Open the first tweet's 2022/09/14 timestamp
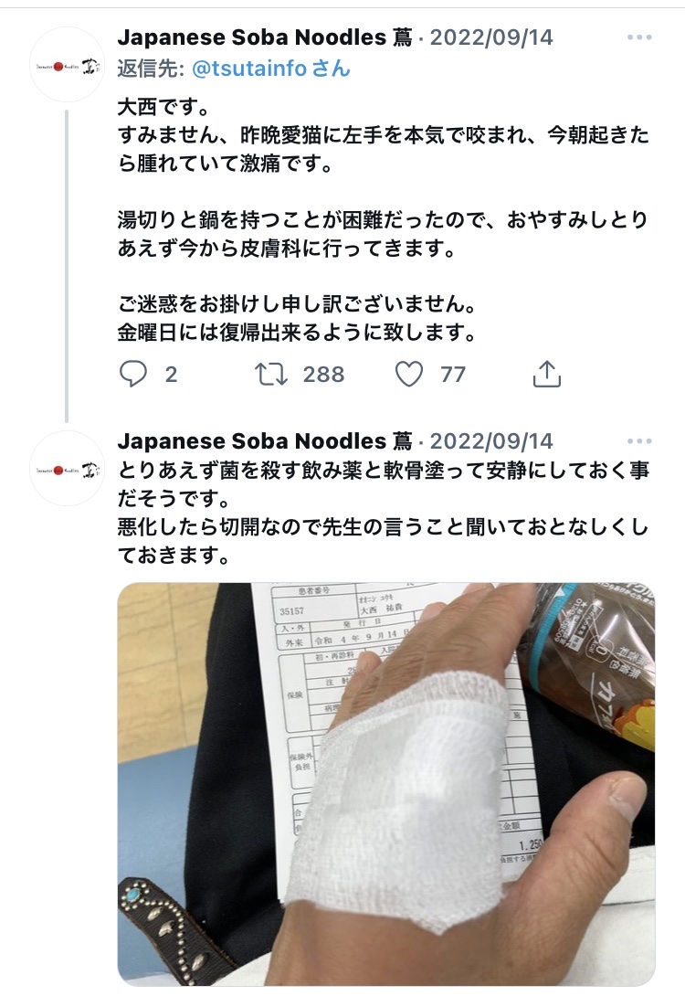The image size is (685, 996). click(x=491, y=37)
